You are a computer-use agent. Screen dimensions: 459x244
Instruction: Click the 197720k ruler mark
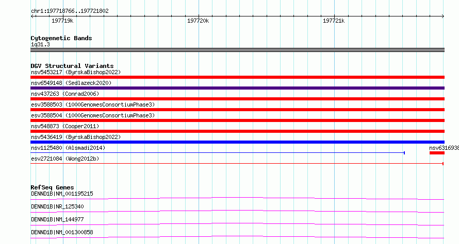(x=198, y=21)
